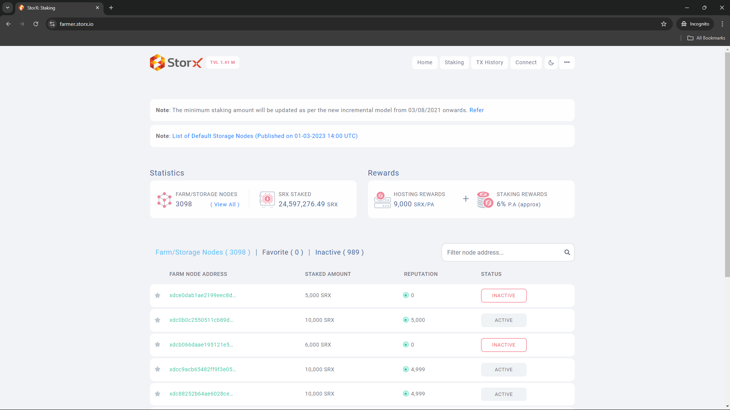
Task: Click ACTIVE status of xdcc9acb65482ff9f3e05
Action: point(504,370)
